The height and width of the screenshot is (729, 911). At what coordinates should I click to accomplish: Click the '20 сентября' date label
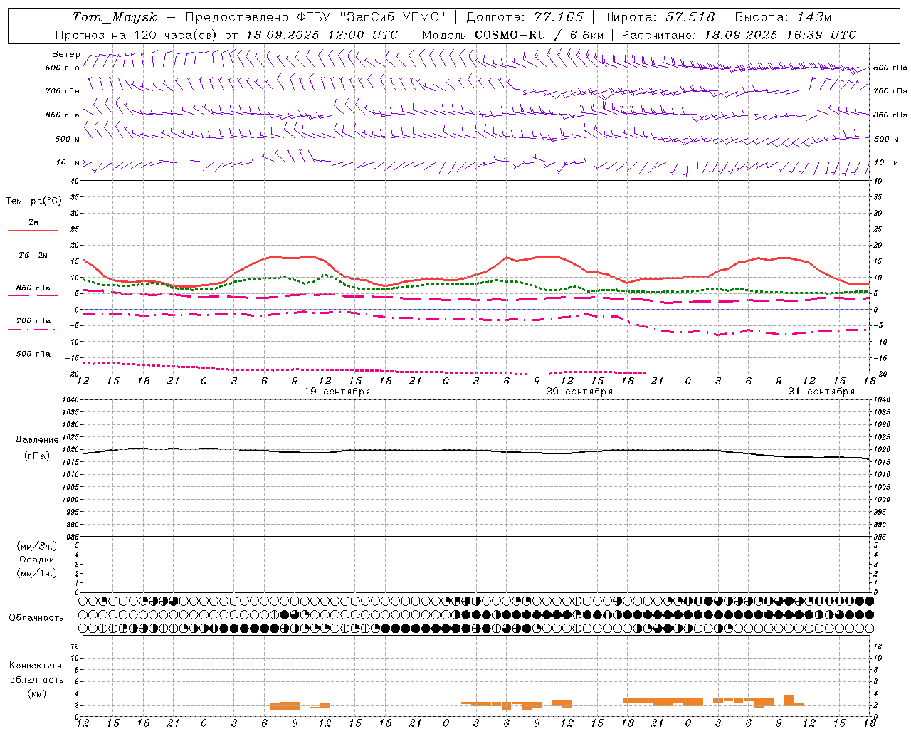579,392
